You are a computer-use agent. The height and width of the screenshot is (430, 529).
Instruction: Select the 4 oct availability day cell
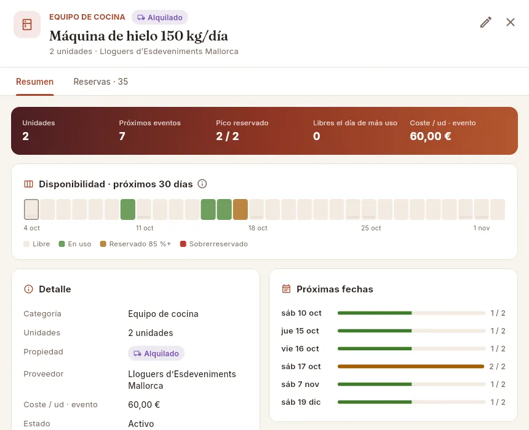pyautogui.click(x=31, y=209)
